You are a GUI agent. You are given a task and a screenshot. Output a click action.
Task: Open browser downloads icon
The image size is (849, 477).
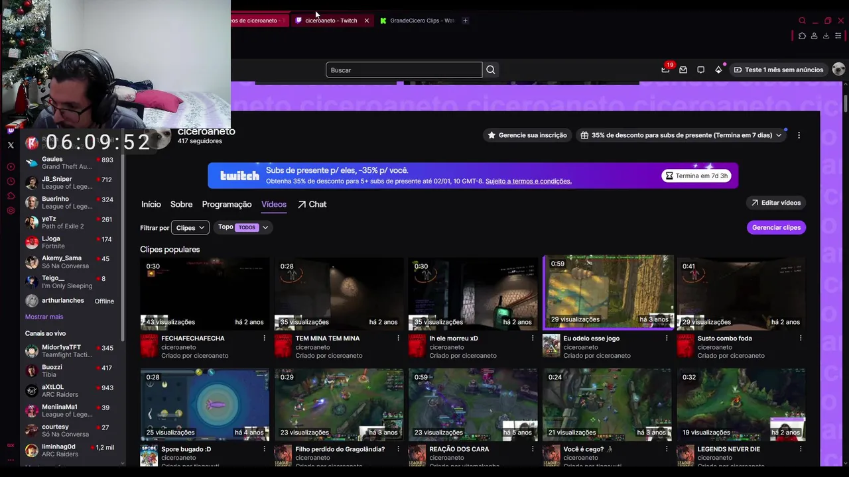point(826,36)
